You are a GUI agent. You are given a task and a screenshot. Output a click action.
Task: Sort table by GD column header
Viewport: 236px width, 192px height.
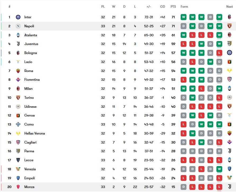point(163,7)
